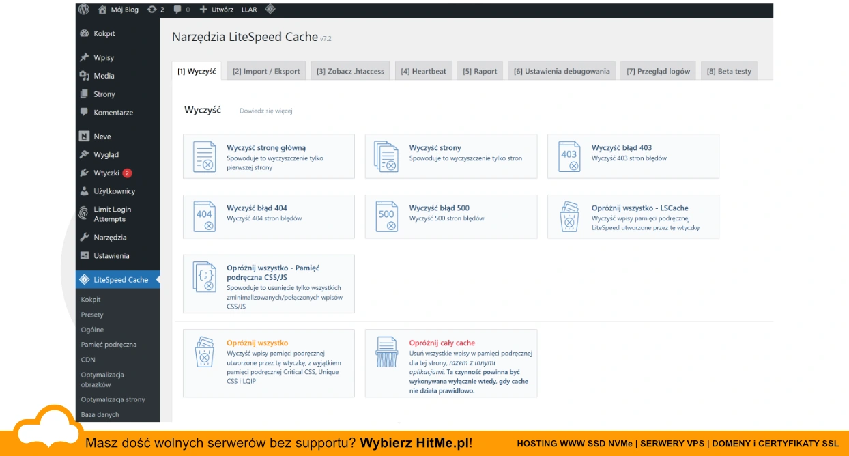Open Baza danych submenu item
This screenshot has width=849, height=456.
coord(100,414)
